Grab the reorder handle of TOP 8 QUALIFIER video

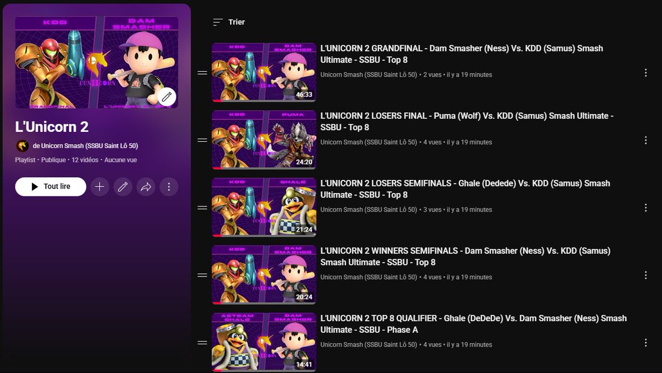[x=202, y=343]
